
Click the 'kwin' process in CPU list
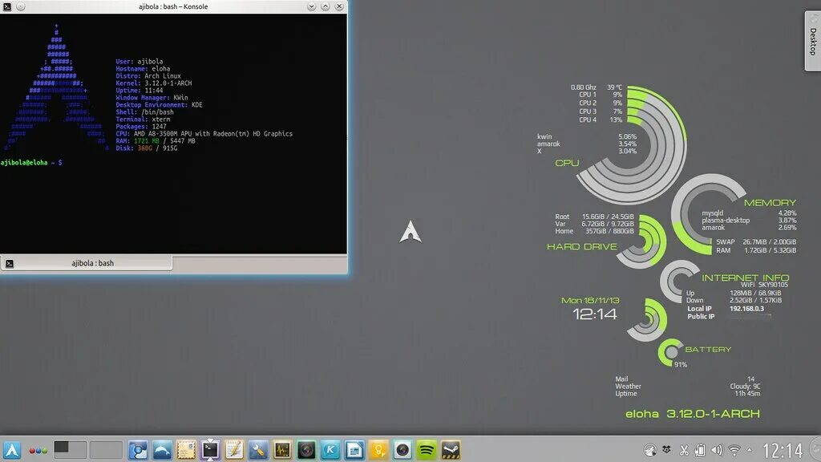pyautogui.click(x=544, y=136)
